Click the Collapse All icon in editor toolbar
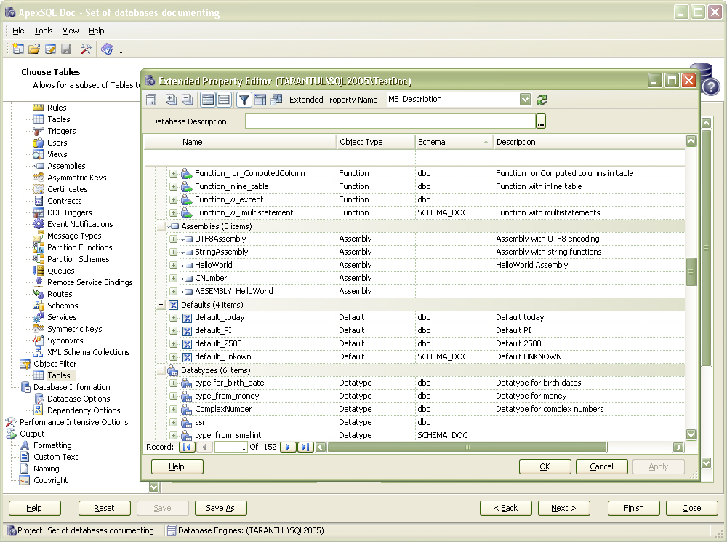This screenshot has height=542, width=727. click(188, 99)
